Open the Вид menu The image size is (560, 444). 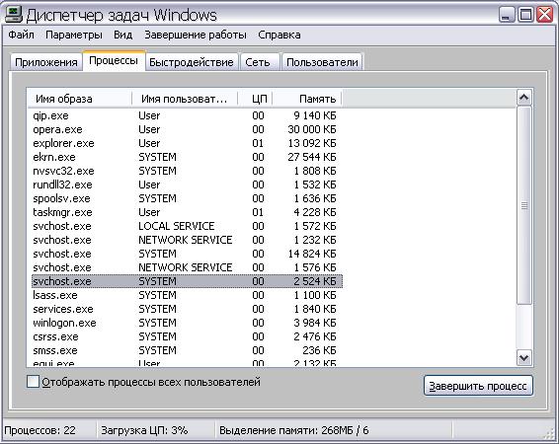pyautogui.click(x=123, y=35)
